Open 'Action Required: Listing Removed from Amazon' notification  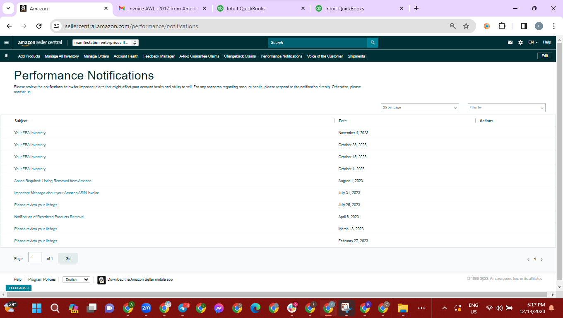click(53, 181)
